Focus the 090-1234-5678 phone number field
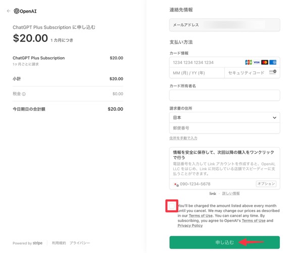 click(225, 184)
